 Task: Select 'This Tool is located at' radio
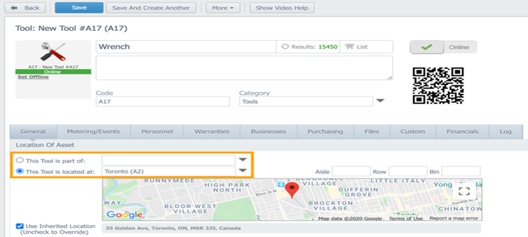coord(20,171)
